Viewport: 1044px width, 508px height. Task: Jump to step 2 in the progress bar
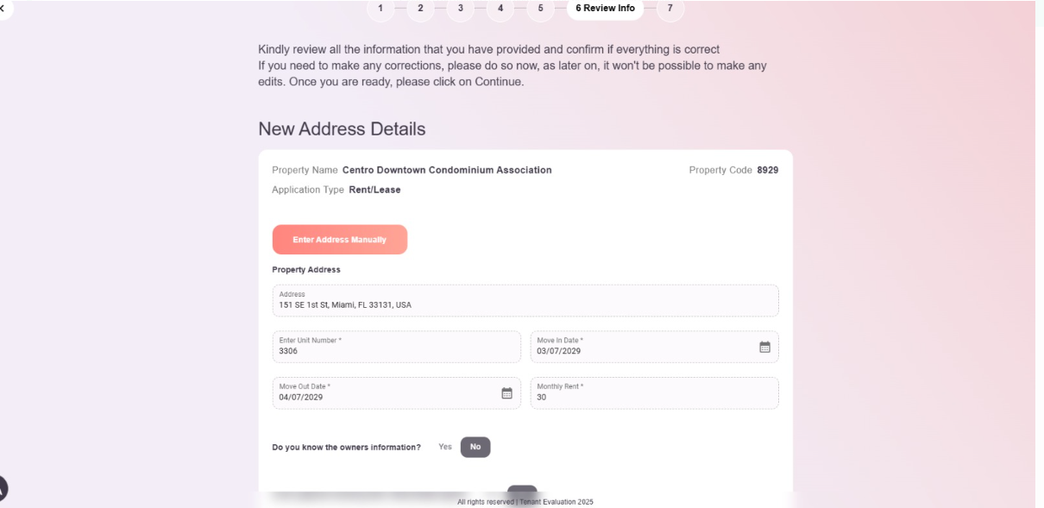[420, 9]
